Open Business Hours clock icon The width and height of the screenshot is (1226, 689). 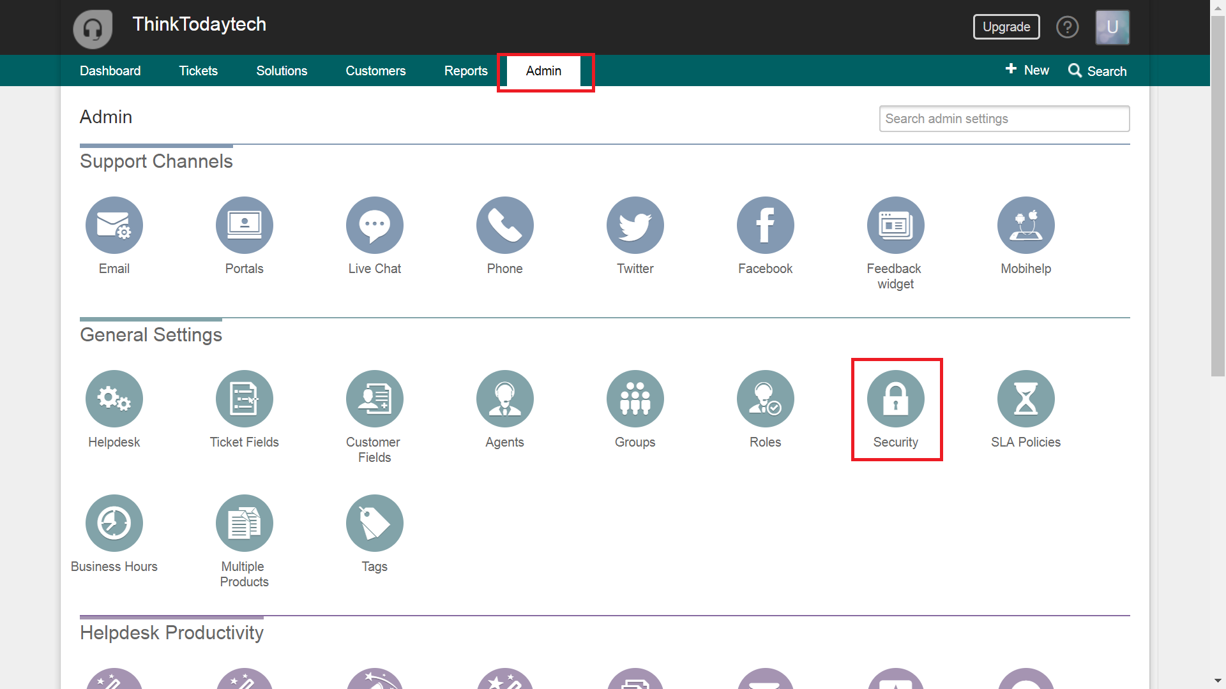pyautogui.click(x=114, y=523)
